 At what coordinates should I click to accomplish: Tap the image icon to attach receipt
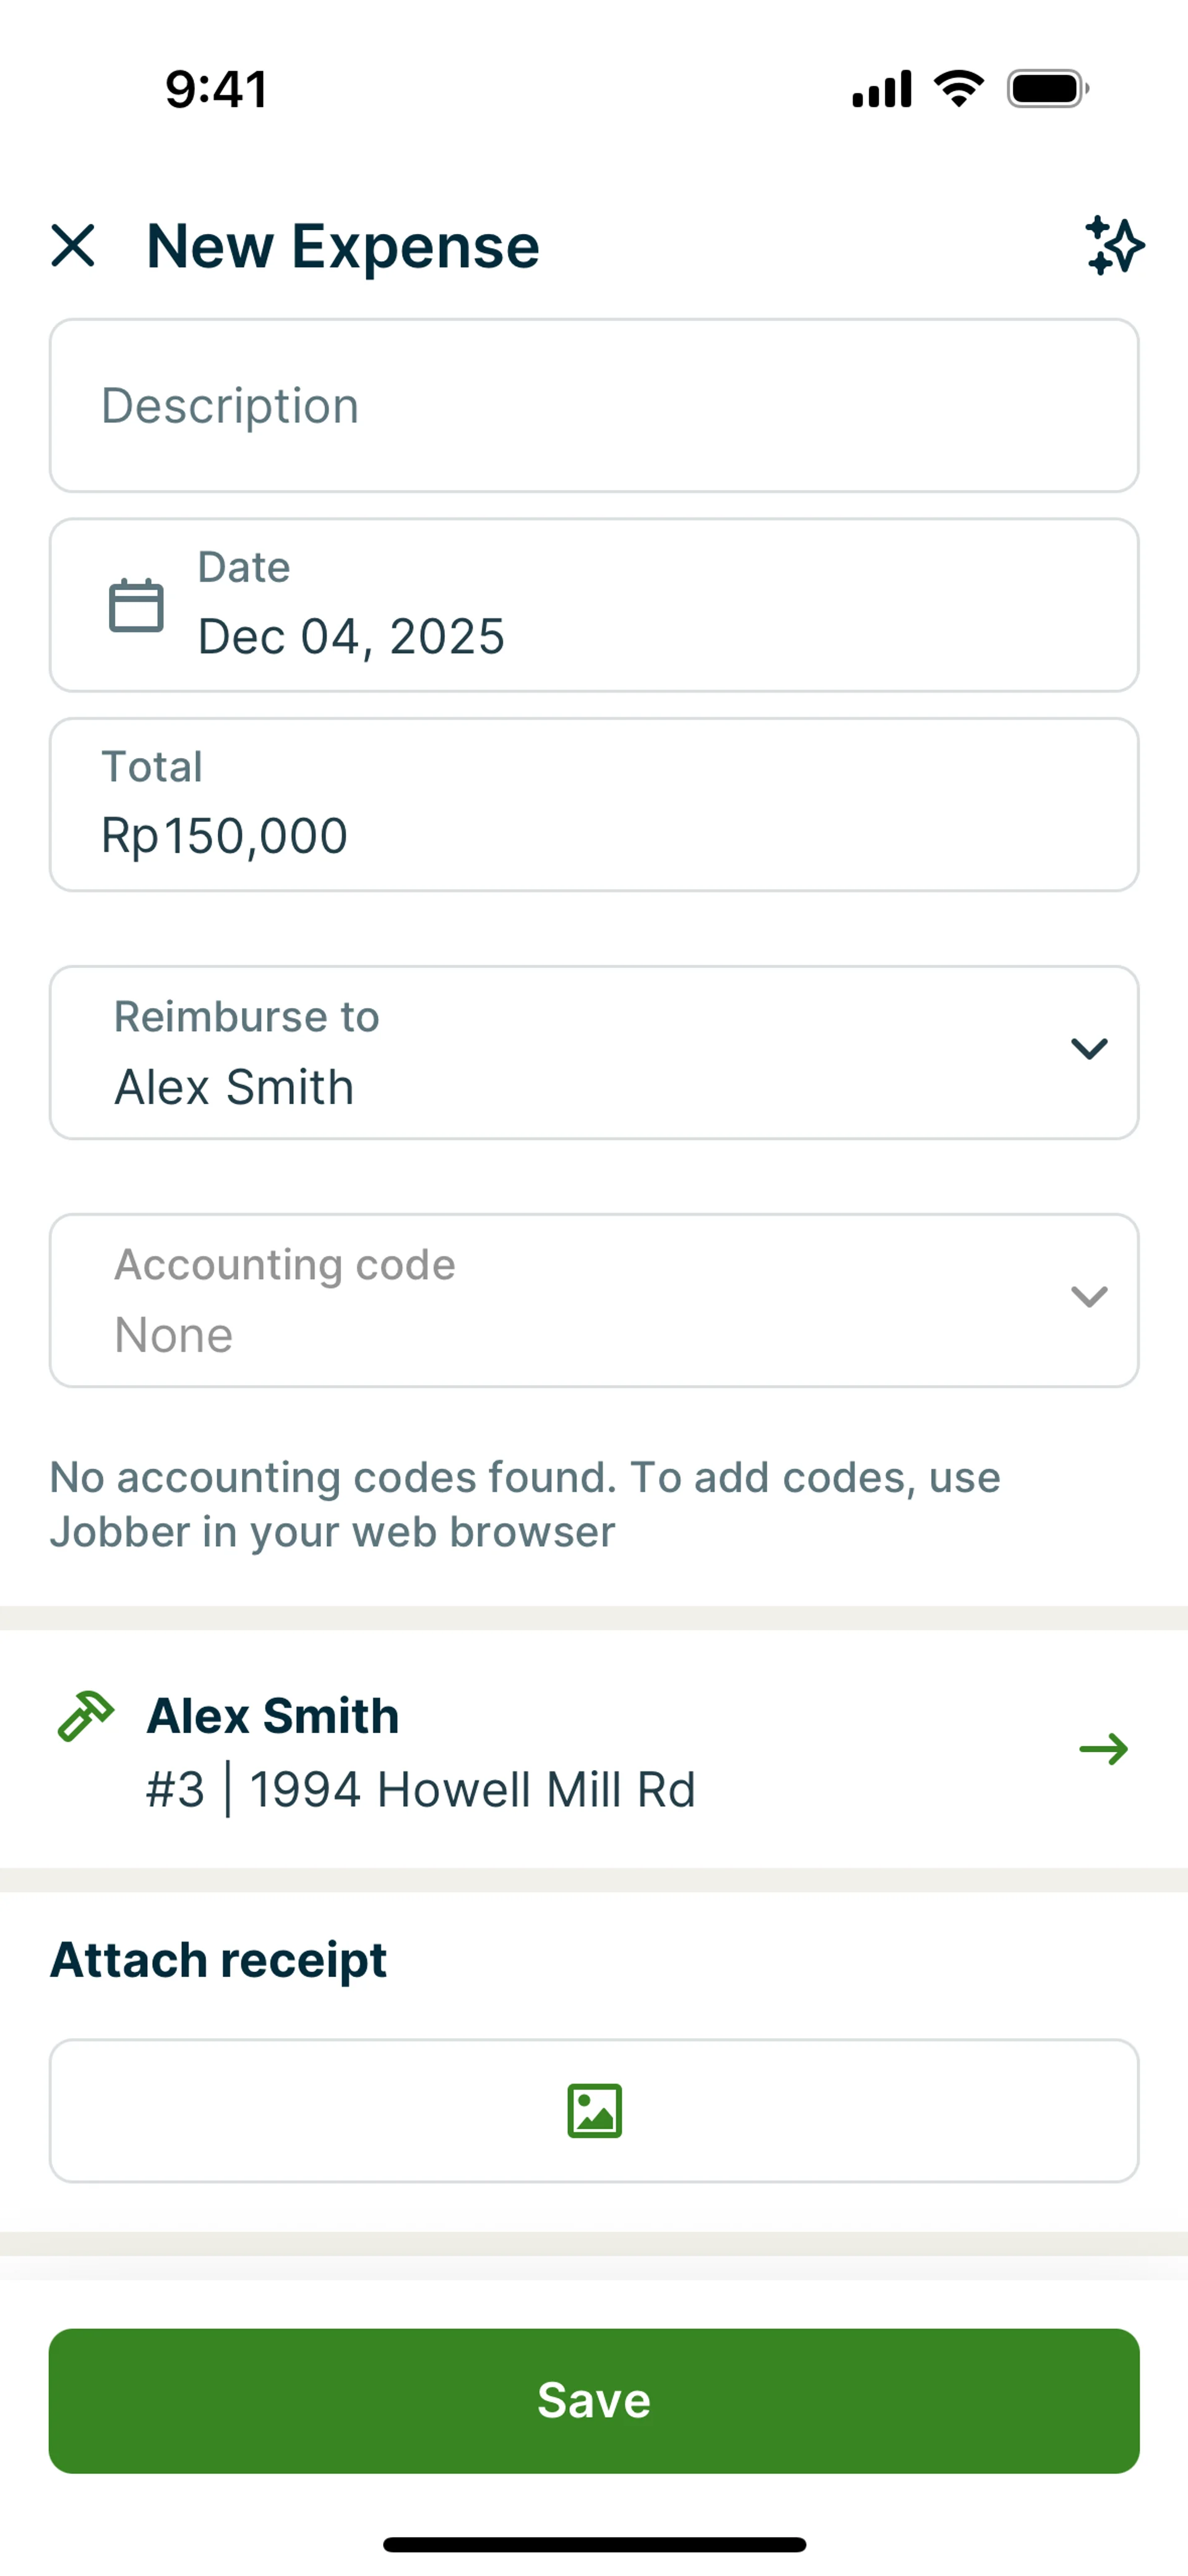click(594, 2110)
